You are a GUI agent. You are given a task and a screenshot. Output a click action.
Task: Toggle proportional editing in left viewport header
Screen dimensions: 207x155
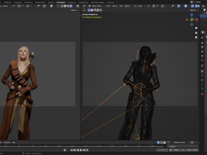pyautogui.click(x=28, y=6)
